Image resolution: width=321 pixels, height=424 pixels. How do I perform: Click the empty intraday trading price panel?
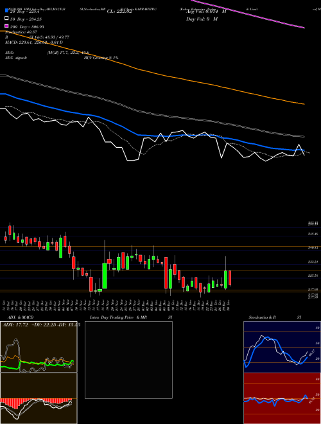[x=128, y=360]
